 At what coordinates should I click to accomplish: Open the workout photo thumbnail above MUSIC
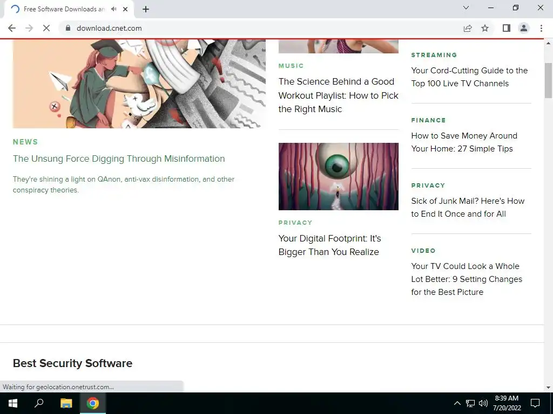point(339,46)
